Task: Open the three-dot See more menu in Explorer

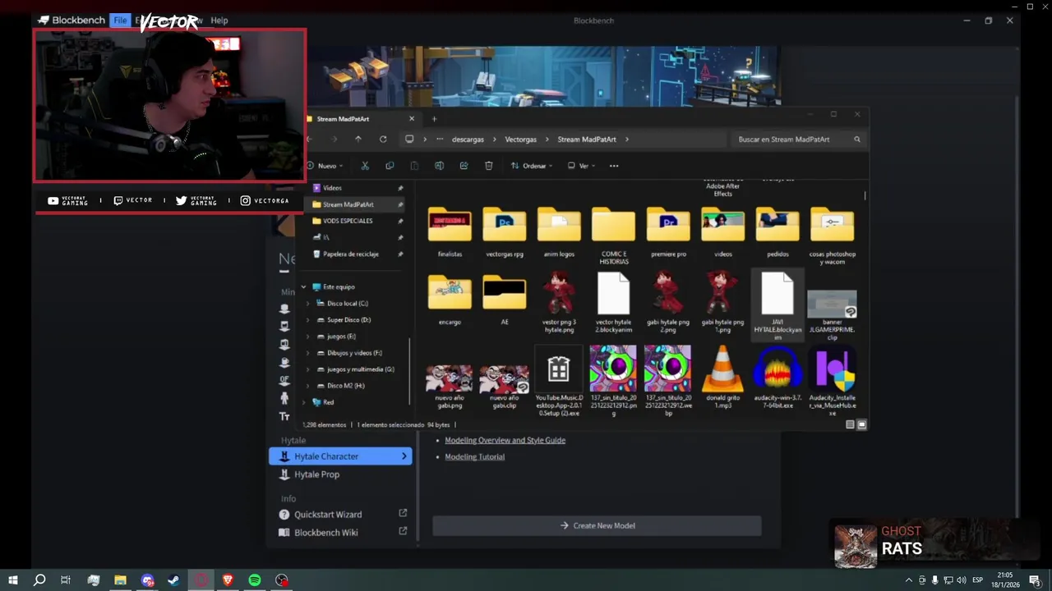Action: pyautogui.click(x=613, y=166)
